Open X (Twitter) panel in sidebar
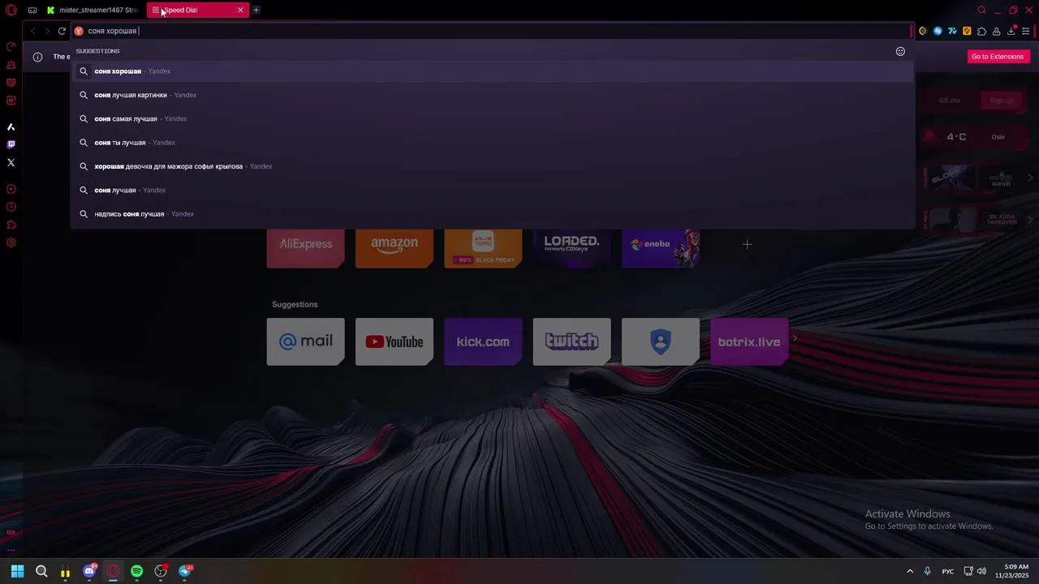 (11, 163)
